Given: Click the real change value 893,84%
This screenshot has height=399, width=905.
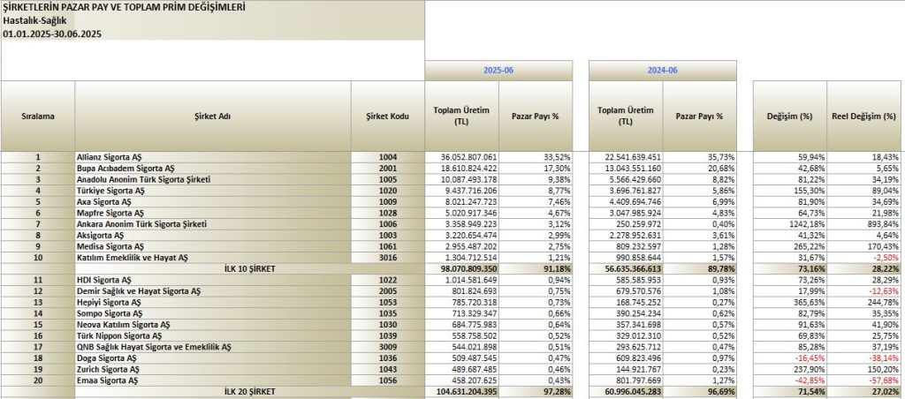Looking at the screenshot, I should 864,224.
